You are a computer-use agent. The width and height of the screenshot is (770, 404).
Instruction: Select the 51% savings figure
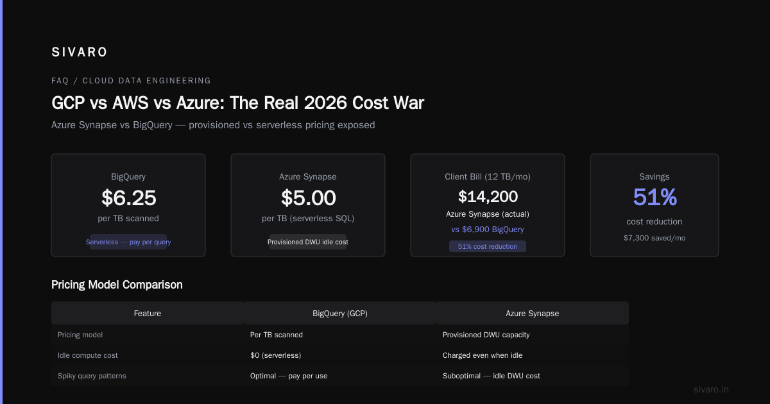654,198
